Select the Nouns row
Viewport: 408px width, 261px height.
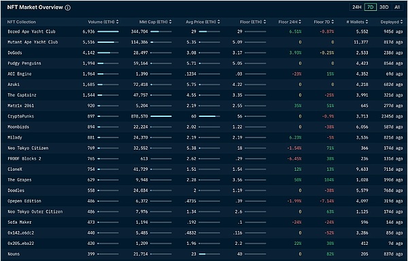pos(204,254)
